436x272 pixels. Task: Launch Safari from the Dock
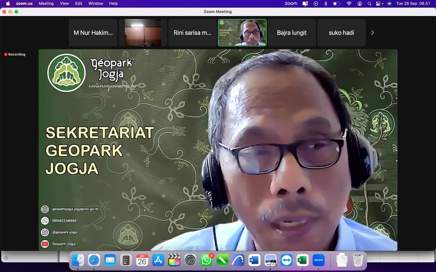click(94, 260)
